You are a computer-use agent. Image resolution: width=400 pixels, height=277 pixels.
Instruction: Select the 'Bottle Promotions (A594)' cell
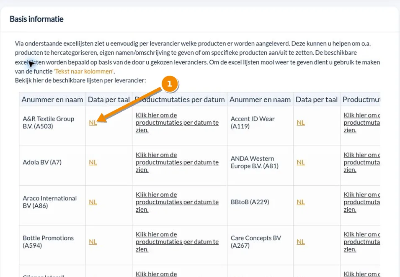[x=52, y=245]
